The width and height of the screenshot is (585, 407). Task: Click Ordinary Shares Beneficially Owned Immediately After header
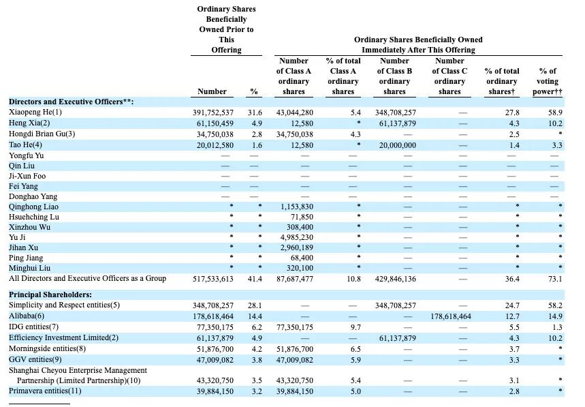418,45
